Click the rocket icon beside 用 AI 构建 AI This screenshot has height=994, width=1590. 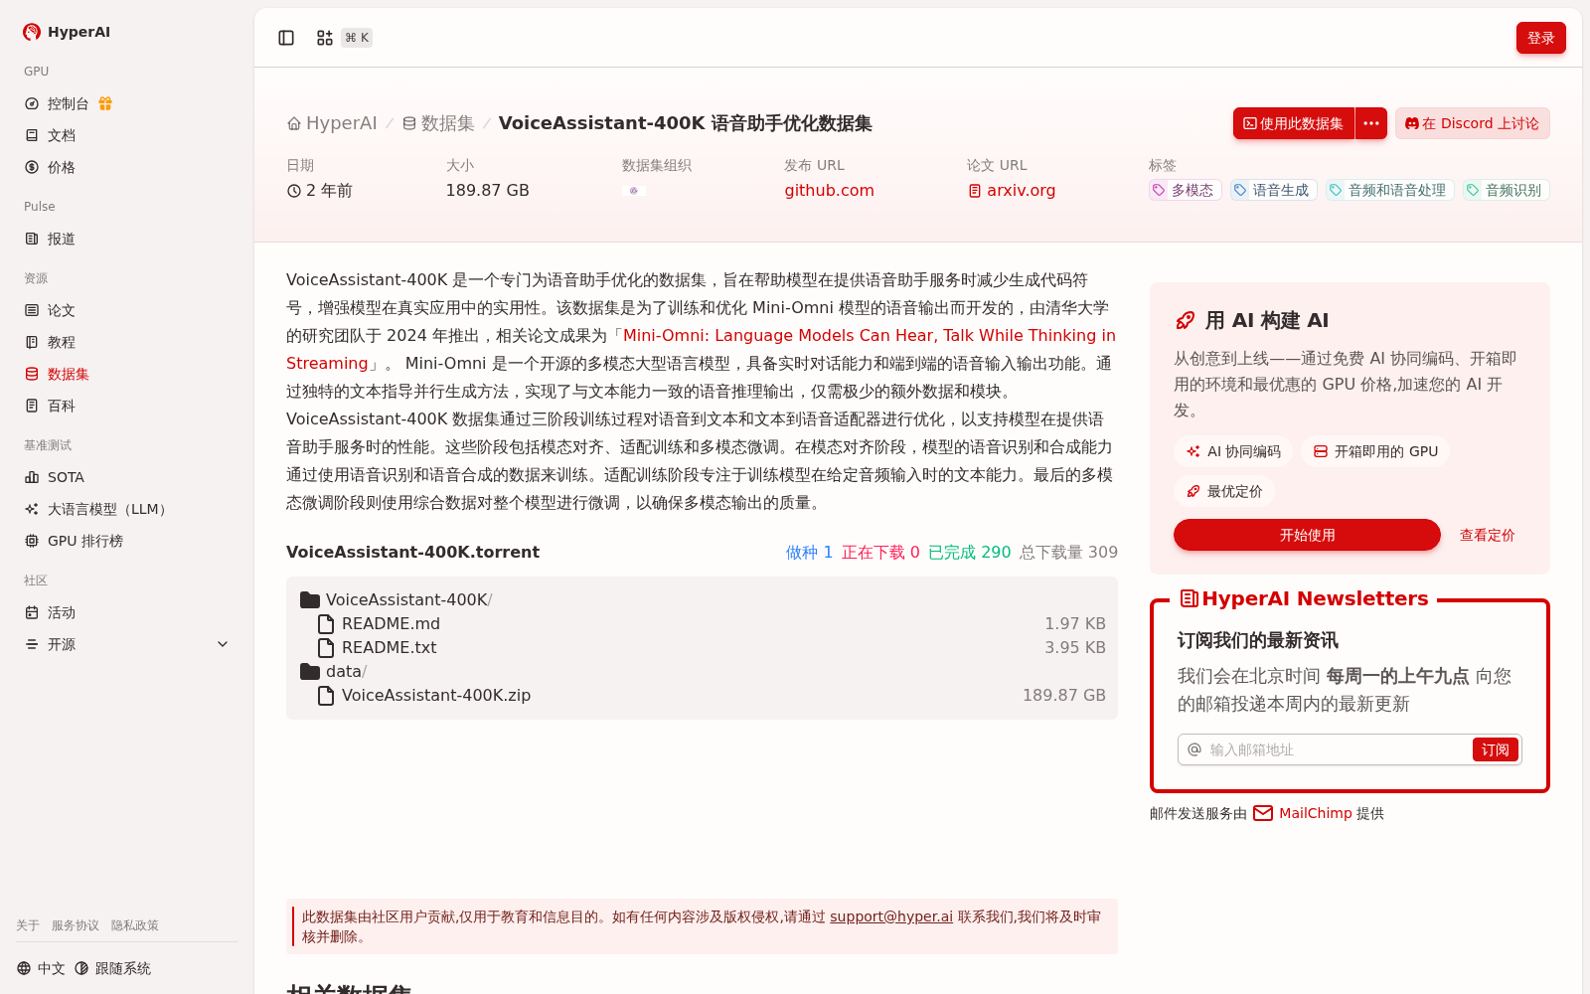[1185, 320]
